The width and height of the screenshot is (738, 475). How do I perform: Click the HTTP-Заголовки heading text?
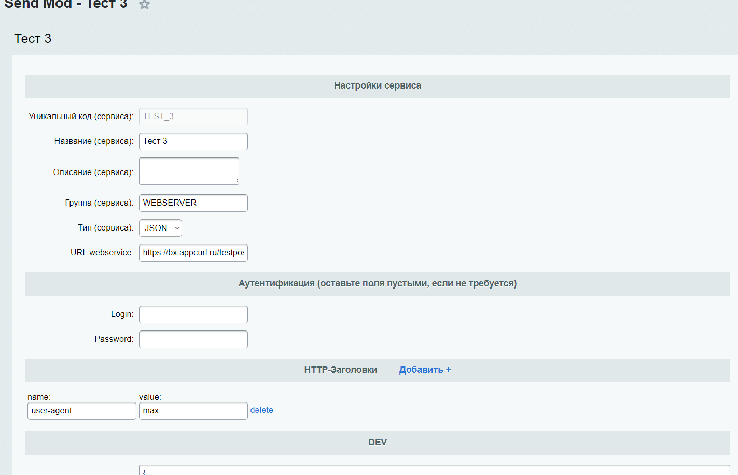(341, 370)
